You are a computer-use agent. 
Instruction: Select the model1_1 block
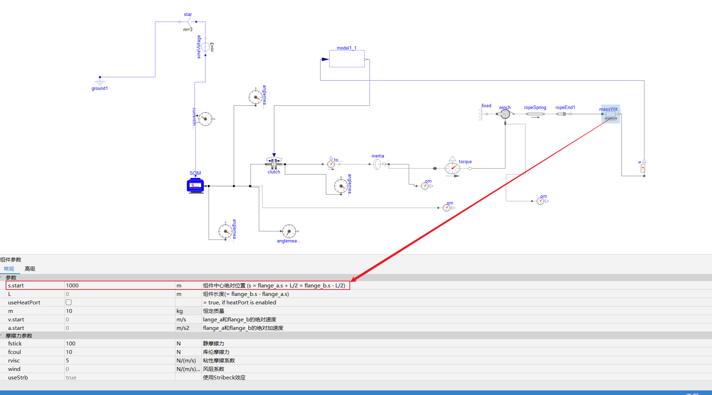click(x=347, y=58)
